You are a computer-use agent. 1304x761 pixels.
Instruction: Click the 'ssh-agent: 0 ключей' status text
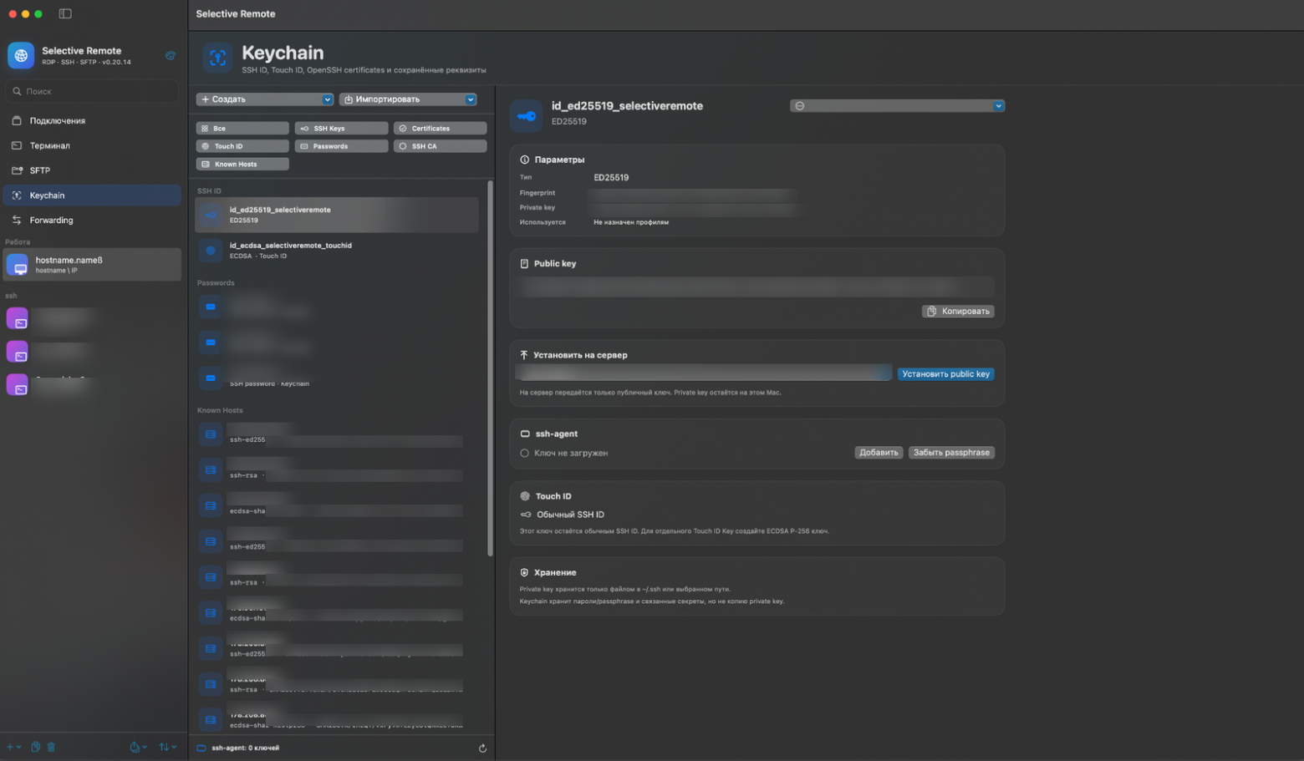point(246,748)
